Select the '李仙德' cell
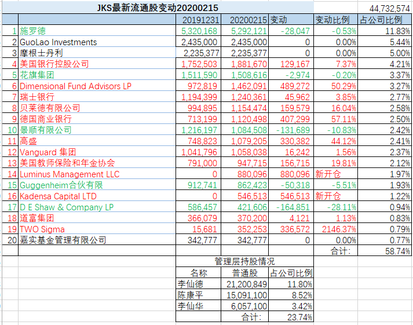 pos(198,284)
